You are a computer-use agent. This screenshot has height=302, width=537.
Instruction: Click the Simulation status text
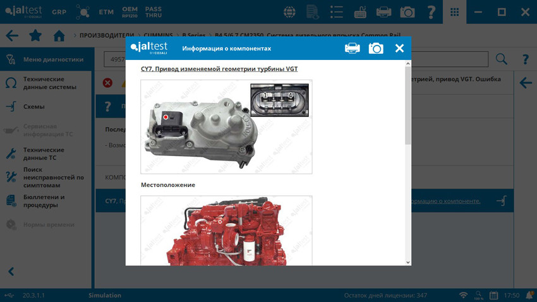pyautogui.click(x=105, y=295)
